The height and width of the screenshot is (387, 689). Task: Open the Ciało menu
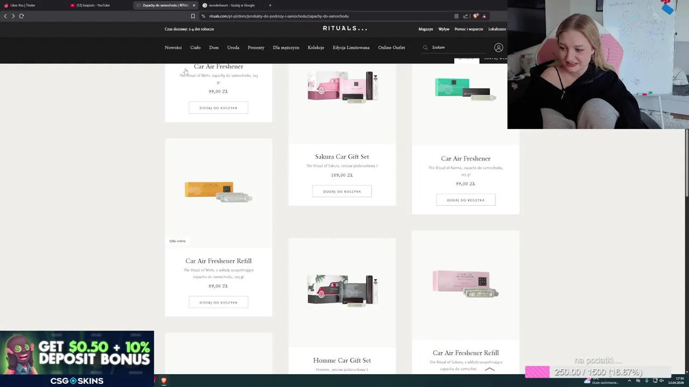pyautogui.click(x=195, y=47)
